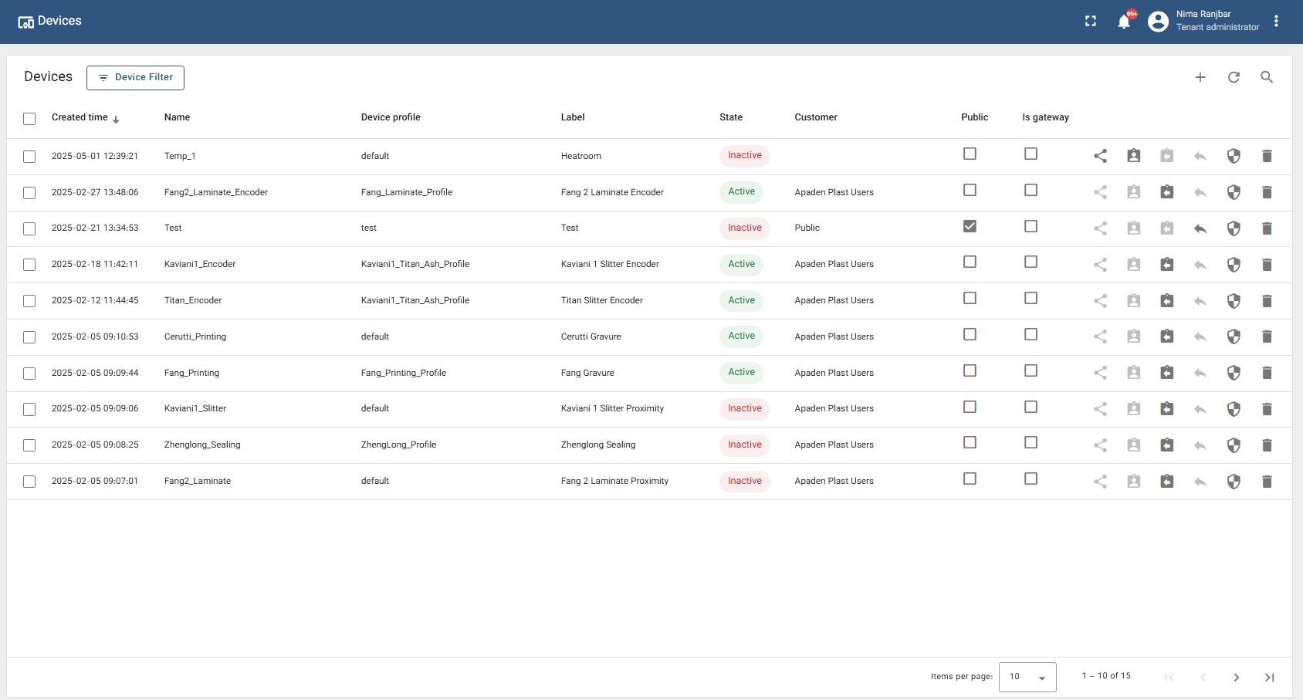Viewport: 1303px width, 700px height.
Task: Assign Temp_1 device to a customer
Action: click(x=1133, y=156)
